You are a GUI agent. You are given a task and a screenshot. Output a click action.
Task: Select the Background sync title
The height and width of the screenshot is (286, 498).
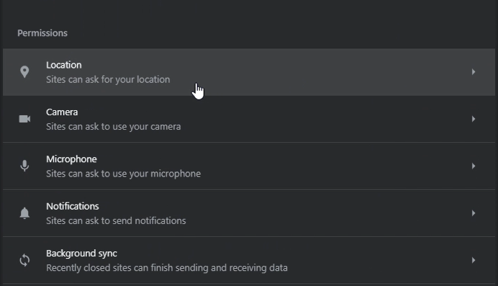[x=81, y=254]
